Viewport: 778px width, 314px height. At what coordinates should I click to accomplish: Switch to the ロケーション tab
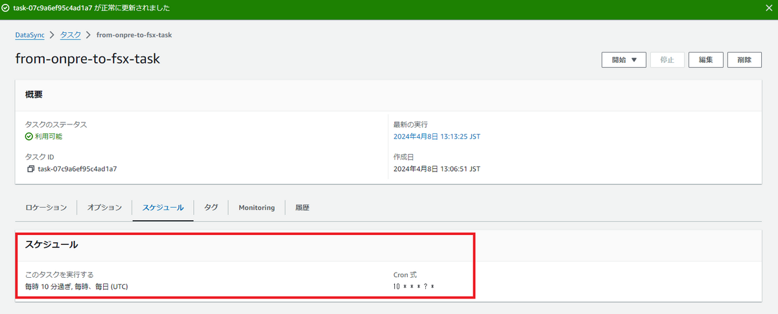[x=46, y=207]
